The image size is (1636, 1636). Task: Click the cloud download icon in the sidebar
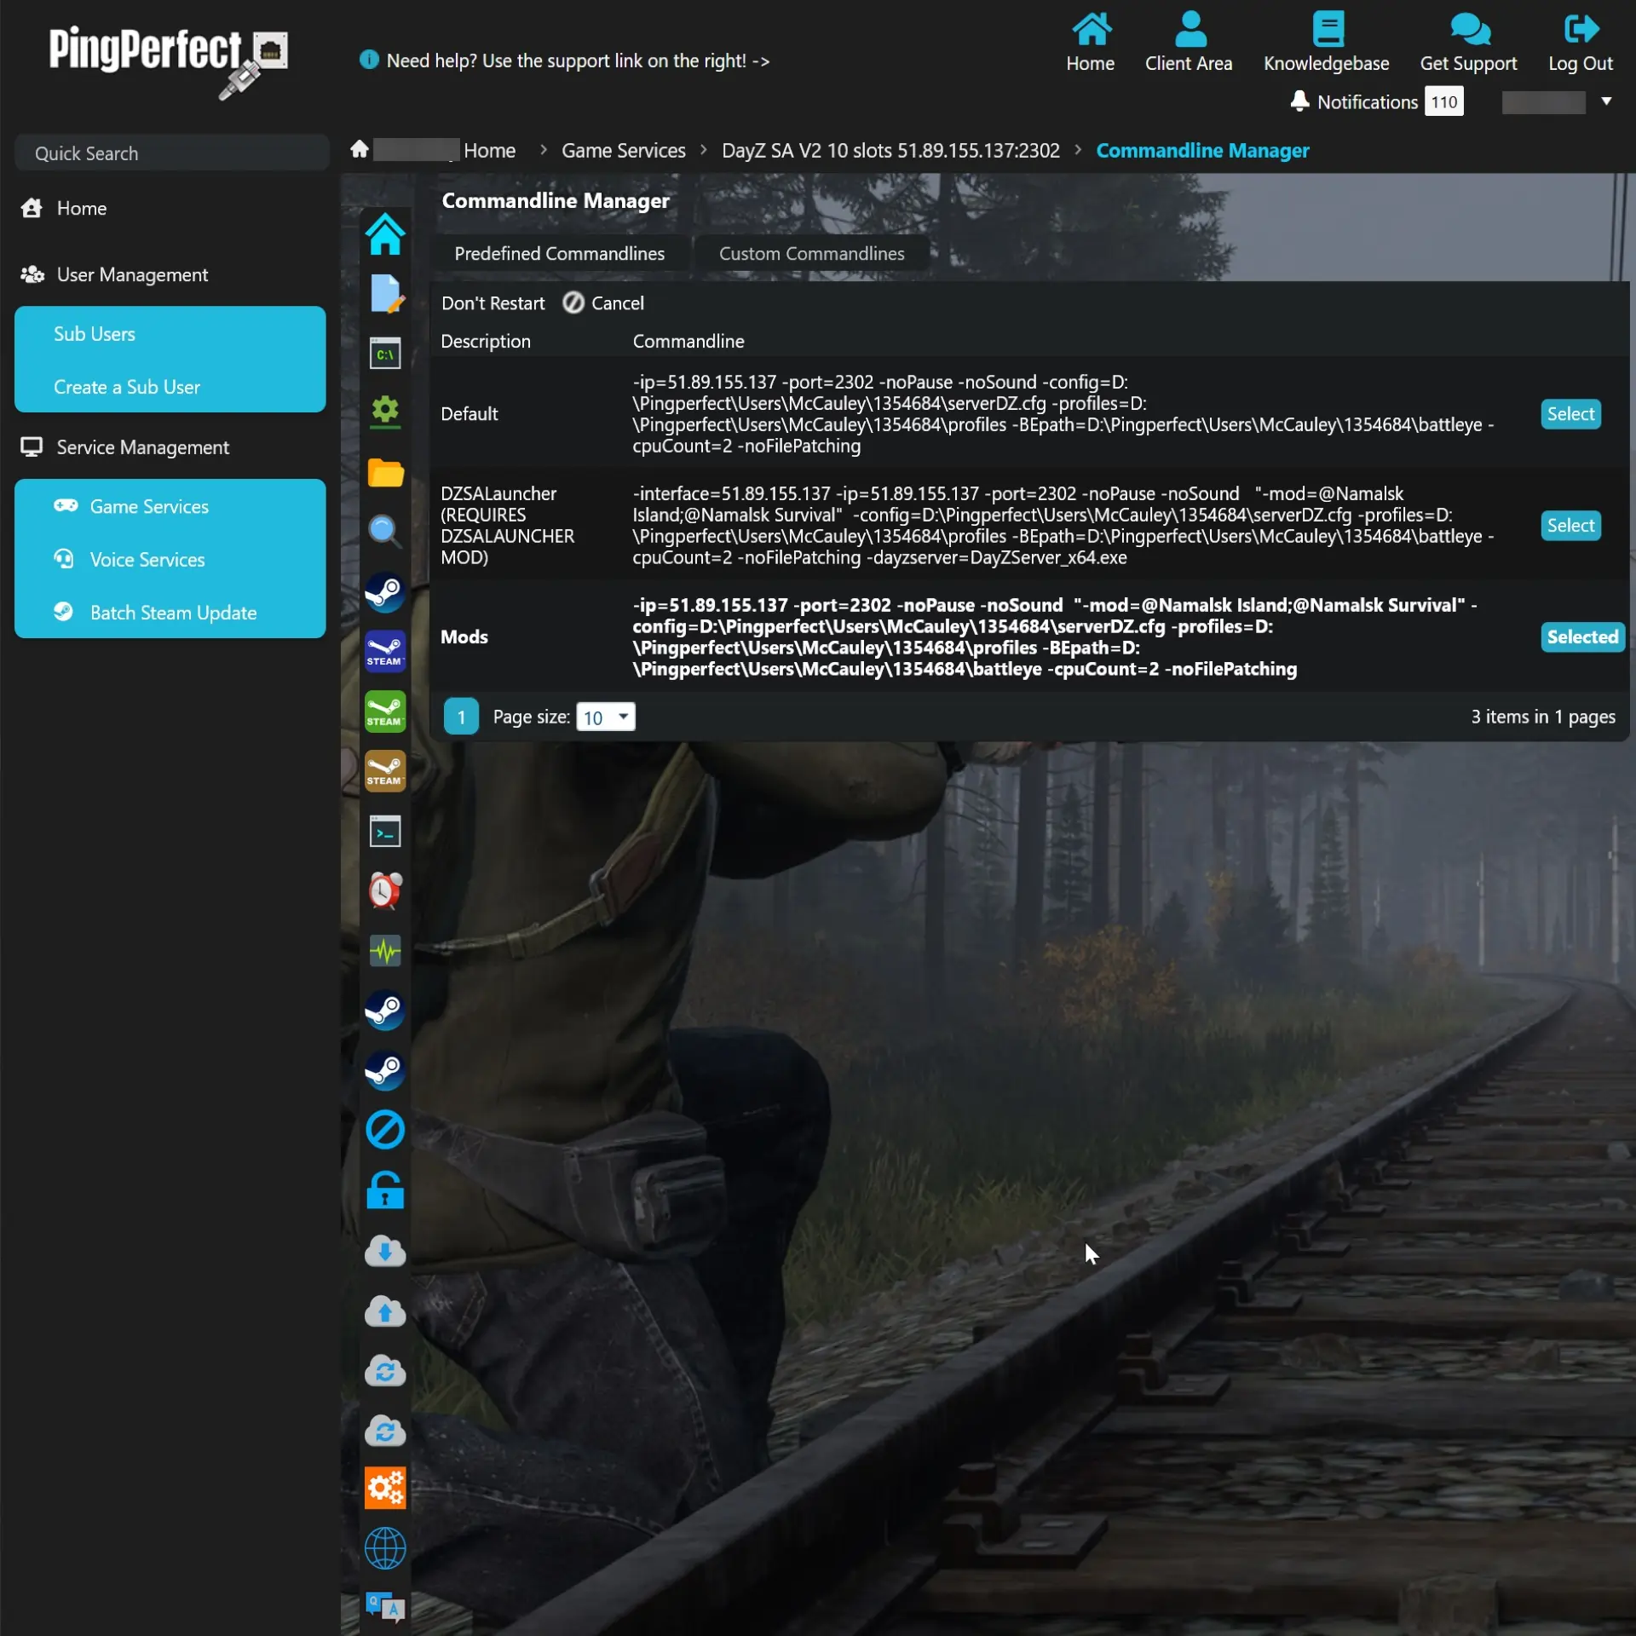pyautogui.click(x=385, y=1252)
